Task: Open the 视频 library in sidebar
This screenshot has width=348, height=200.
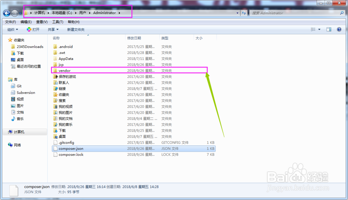Action: pos(20,99)
